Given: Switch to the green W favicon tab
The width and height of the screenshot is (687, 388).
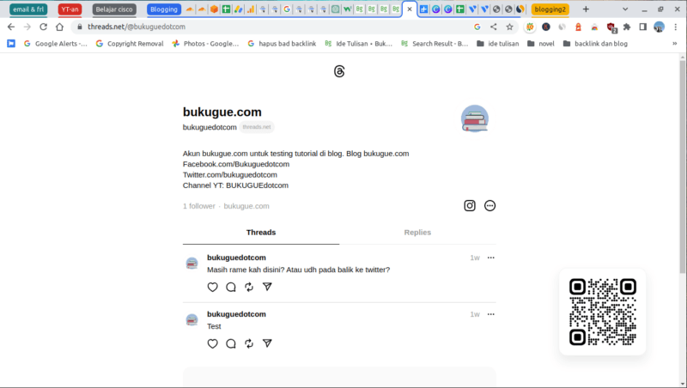Looking at the screenshot, I should [x=347, y=9].
